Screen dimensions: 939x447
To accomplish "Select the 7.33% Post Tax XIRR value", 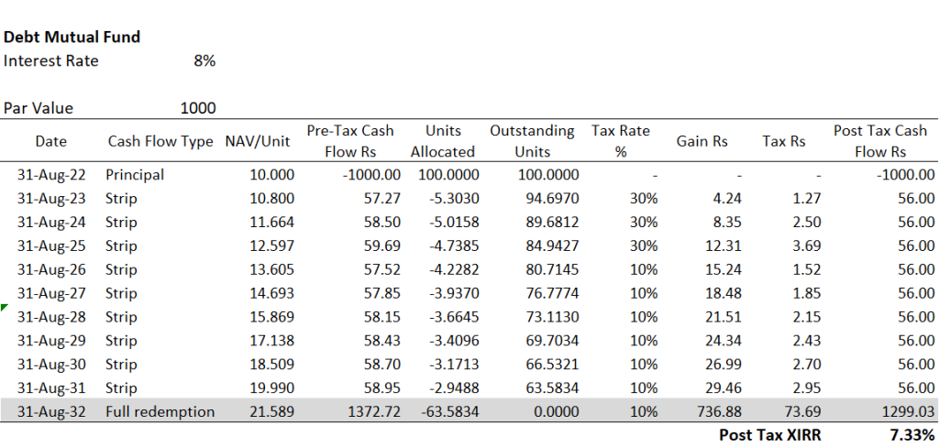I will pyautogui.click(x=911, y=435).
